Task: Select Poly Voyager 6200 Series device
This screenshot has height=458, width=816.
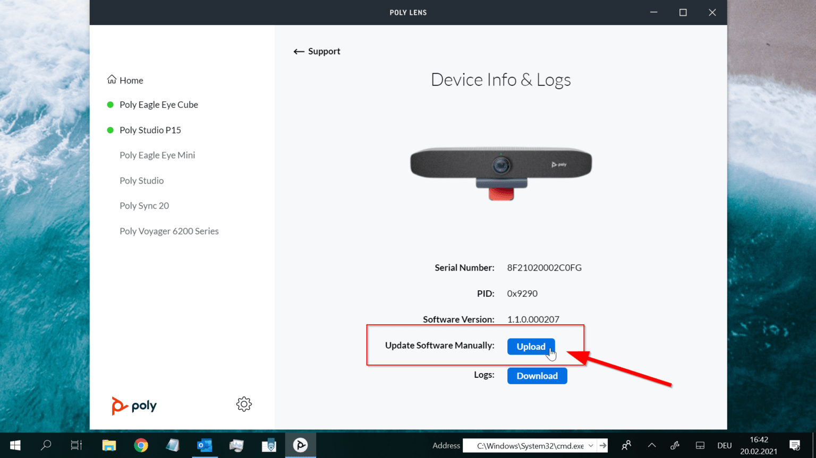Action: click(169, 231)
